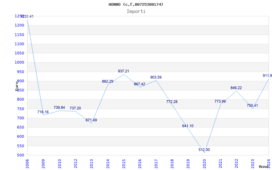Click the 2023 x-axis year label
Screen dimensions: 272x170
(253, 164)
